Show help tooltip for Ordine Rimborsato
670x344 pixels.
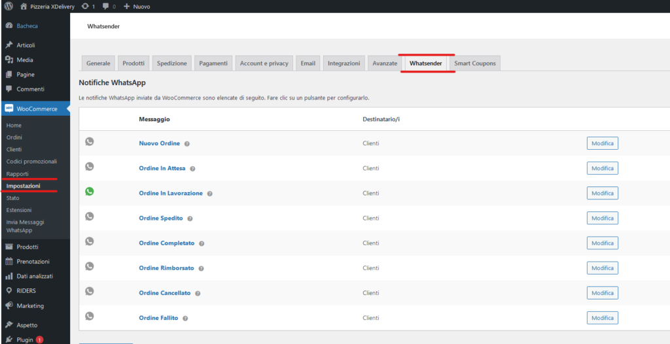pyautogui.click(x=202, y=269)
